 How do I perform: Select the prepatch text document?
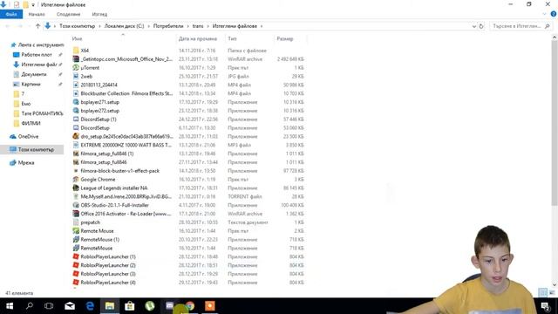pyautogui.click(x=90, y=222)
